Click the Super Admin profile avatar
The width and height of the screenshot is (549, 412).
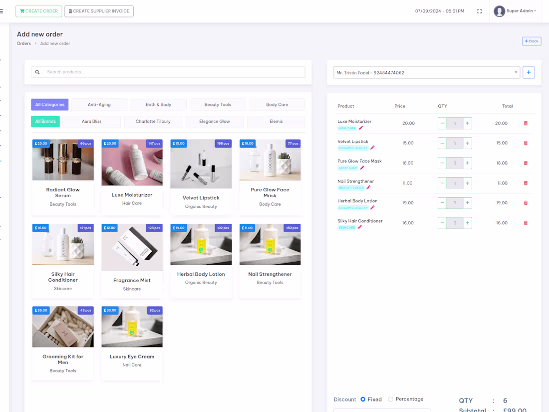pos(499,10)
